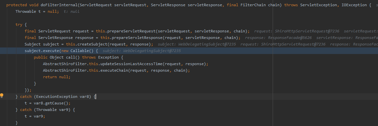Click 'throws ServletException, IOException' in signature
The image size is (378, 126).
tap(326, 5)
